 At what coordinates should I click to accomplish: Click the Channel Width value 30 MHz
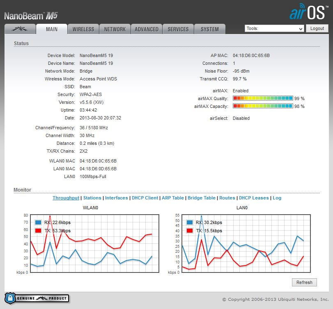point(87,135)
